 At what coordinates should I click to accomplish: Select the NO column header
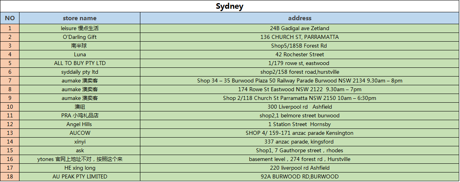tap(10, 18)
